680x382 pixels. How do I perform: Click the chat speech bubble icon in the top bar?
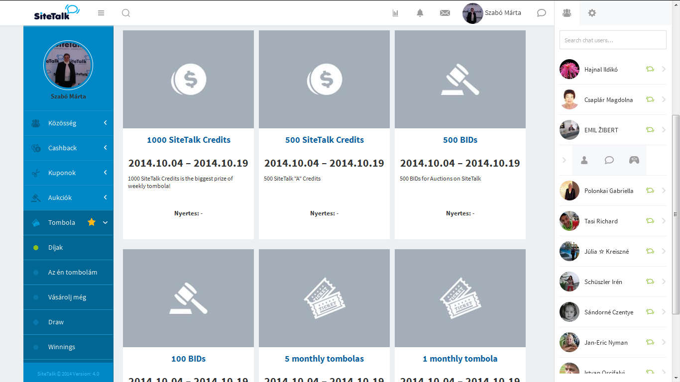coord(542,13)
